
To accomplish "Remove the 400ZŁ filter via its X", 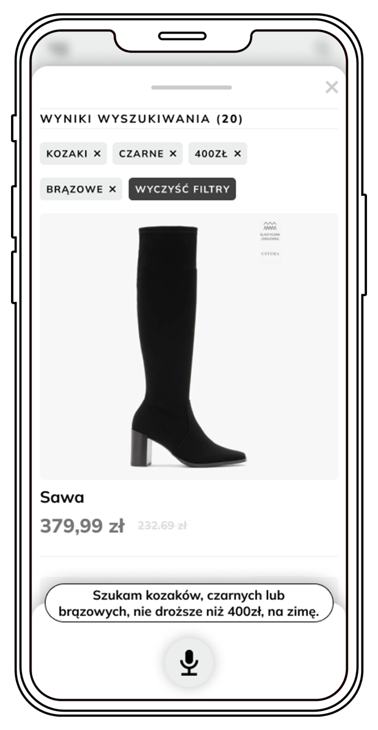I will pos(237,154).
